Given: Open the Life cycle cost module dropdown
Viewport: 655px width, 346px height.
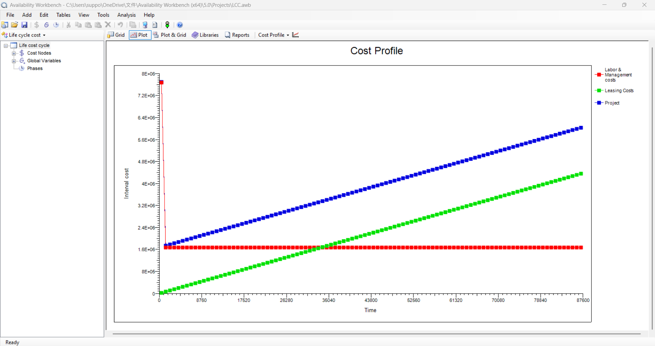Looking at the screenshot, I should (44, 35).
